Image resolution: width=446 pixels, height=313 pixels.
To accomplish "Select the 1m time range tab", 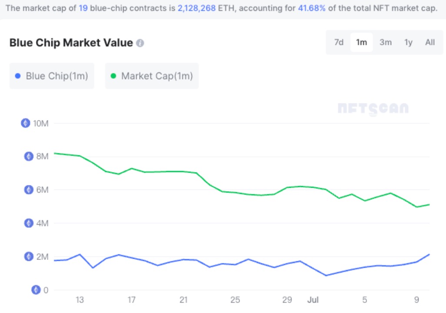I will [361, 42].
